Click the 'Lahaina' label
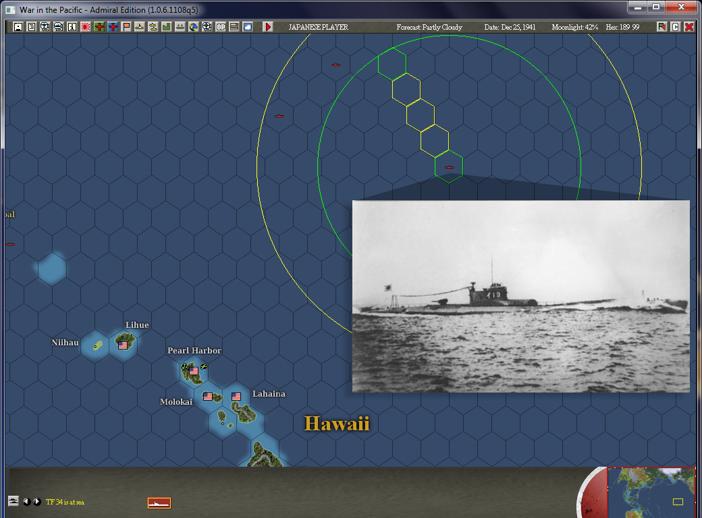The height and width of the screenshot is (518, 702). [269, 394]
